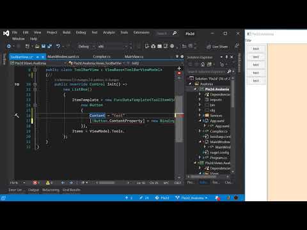
Task: Click the Navigate Backward toolbar button
Action: pyautogui.click(x=9, y=46)
